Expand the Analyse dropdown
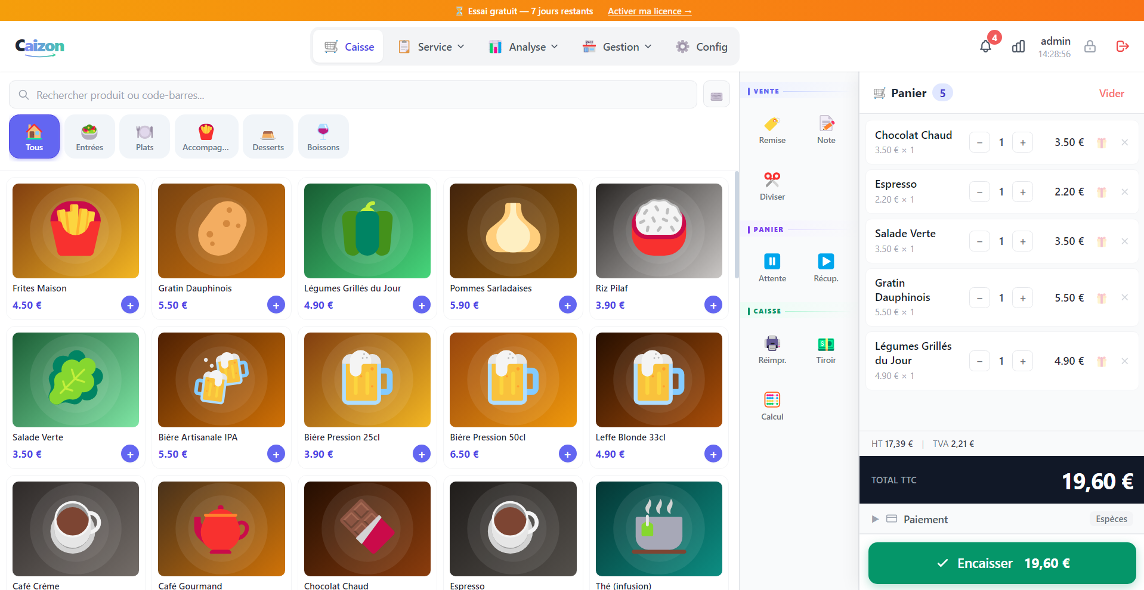This screenshot has height=590, width=1144. (x=524, y=46)
